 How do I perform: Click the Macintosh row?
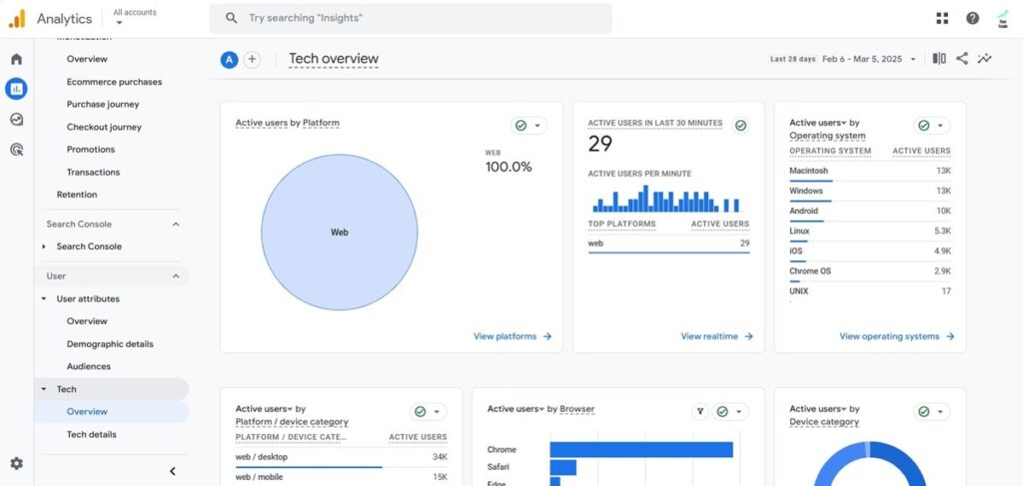coord(870,172)
